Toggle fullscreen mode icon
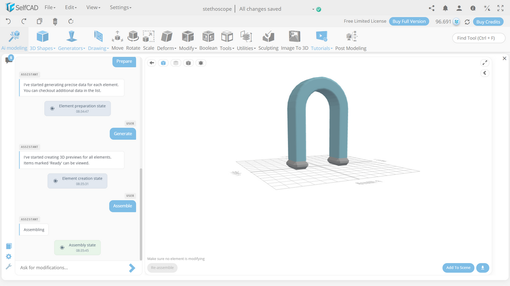Image resolution: width=510 pixels, height=286 pixels. pyautogui.click(x=500, y=8)
